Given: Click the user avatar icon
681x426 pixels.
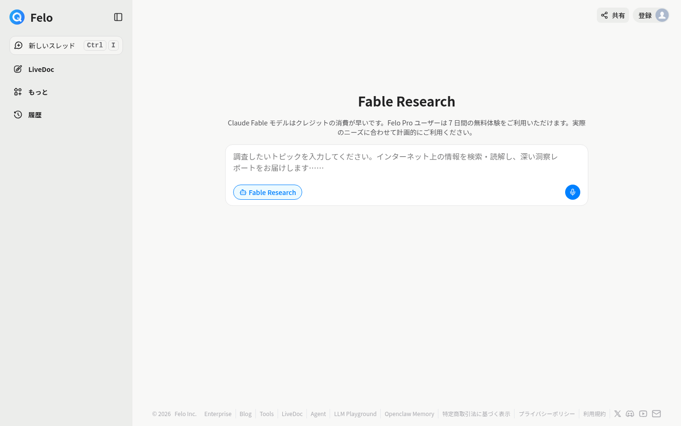Looking at the screenshot, I should coord(662,15).
